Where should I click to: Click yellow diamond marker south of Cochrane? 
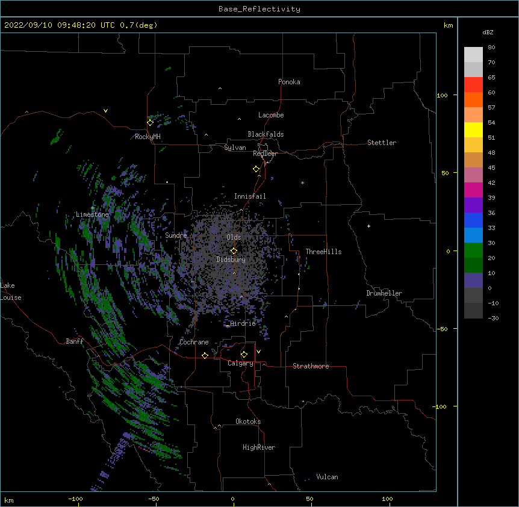point(205,355)
